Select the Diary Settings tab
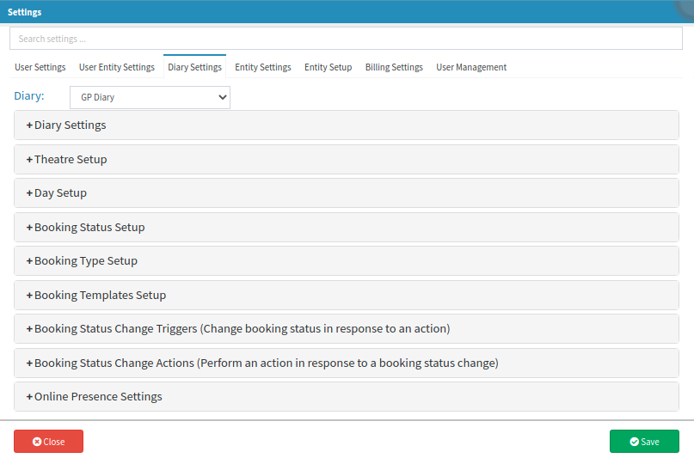Image resolution: width=694 pixels, height=458 pixels. click(x=194, y=67)
